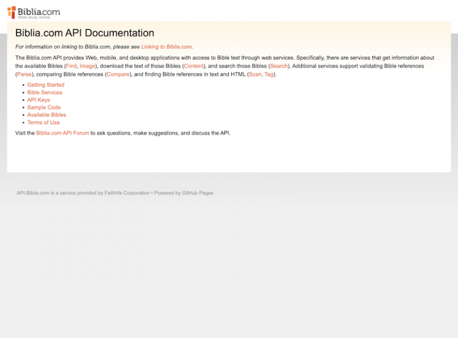This screenshot has width=458, height=338.
Task: Follow the Content service link
Action: [x=194, y=66]
